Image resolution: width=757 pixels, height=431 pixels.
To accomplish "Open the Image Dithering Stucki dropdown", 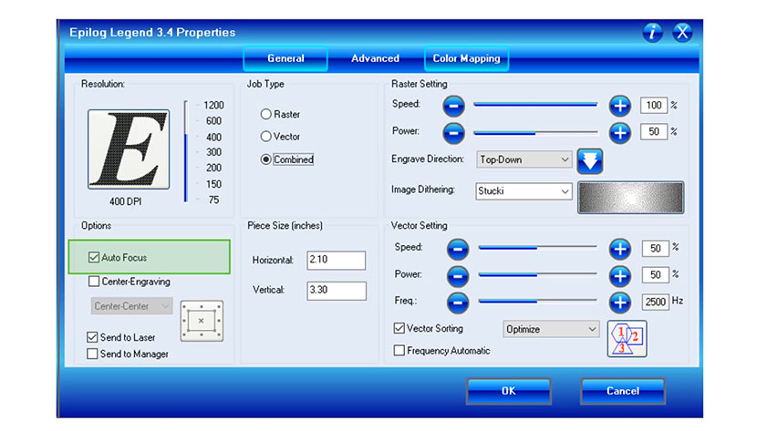I will point(524,191).
